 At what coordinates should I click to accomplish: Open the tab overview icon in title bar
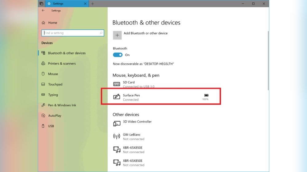pos(41,3)
